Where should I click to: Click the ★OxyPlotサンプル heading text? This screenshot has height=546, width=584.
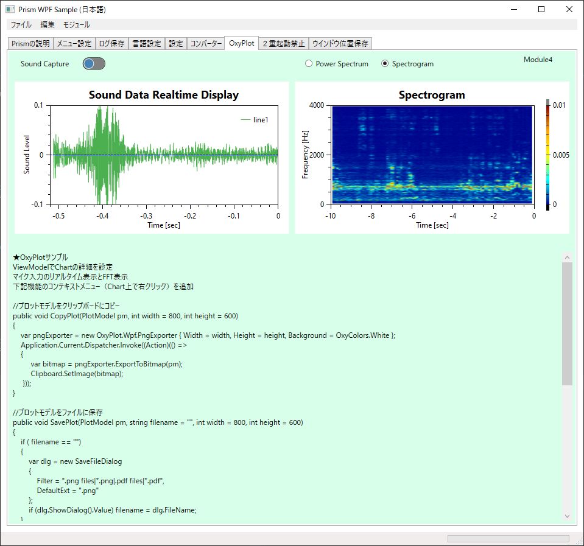pyautogui.click(x=40, y=257)
